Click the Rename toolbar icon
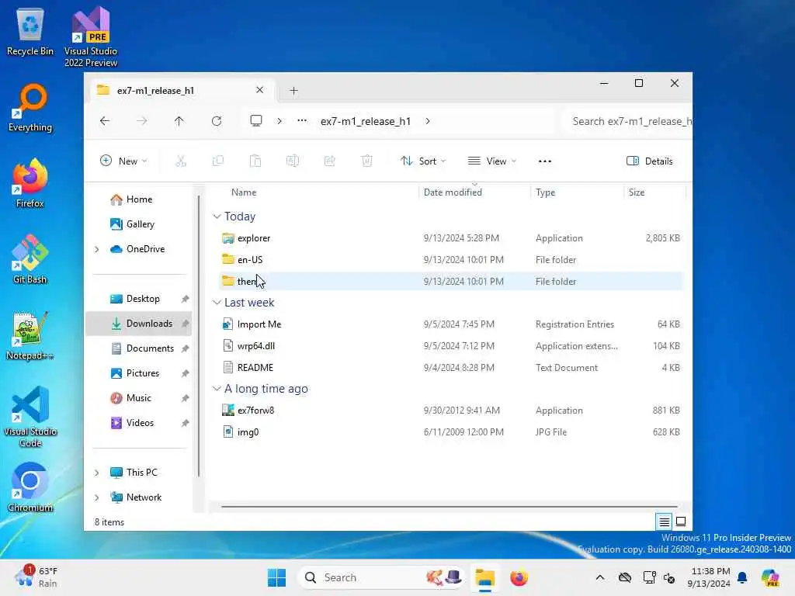This screenshot has width=795, height=596. tap(293, 161)
